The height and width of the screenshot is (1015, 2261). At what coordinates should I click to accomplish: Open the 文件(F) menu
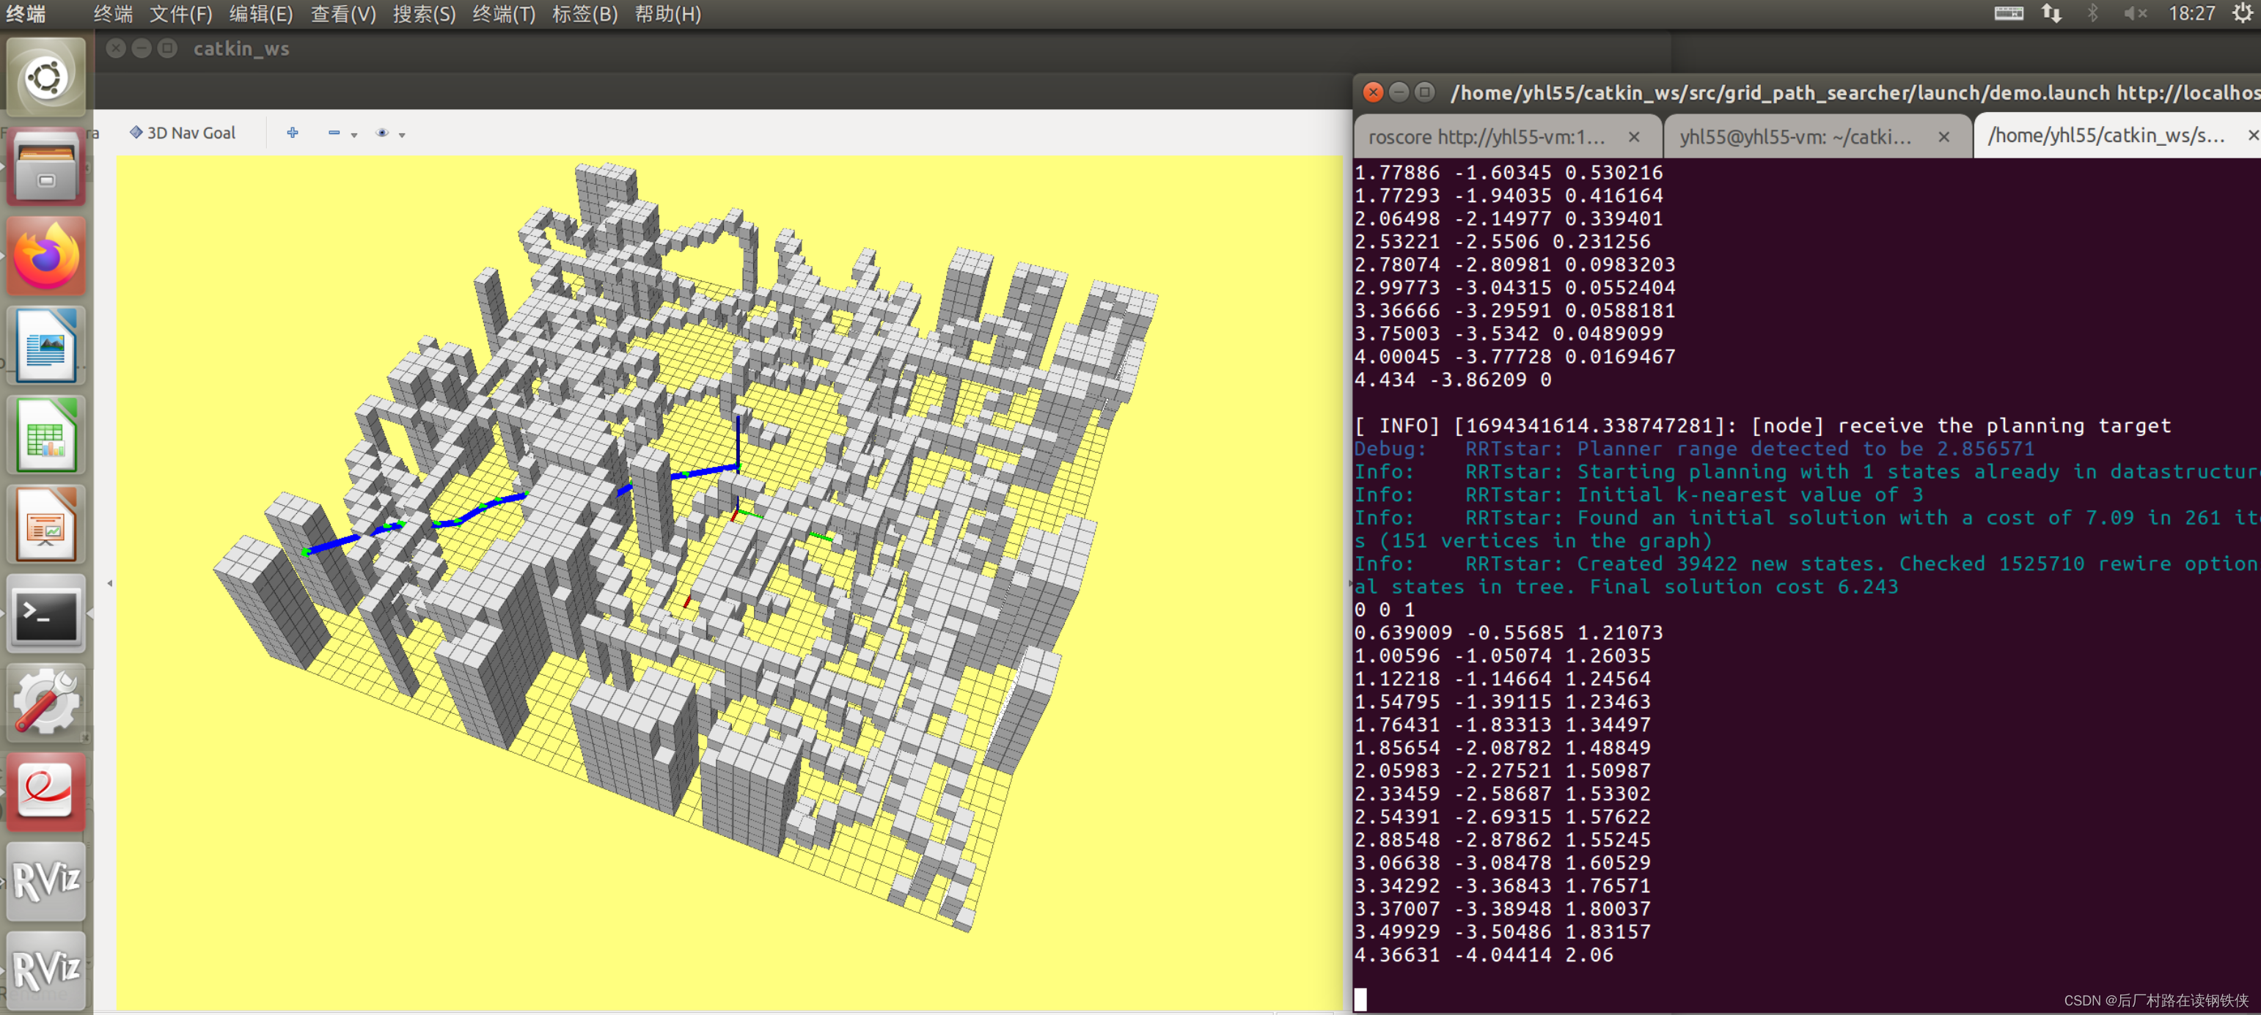pos(181,14)
